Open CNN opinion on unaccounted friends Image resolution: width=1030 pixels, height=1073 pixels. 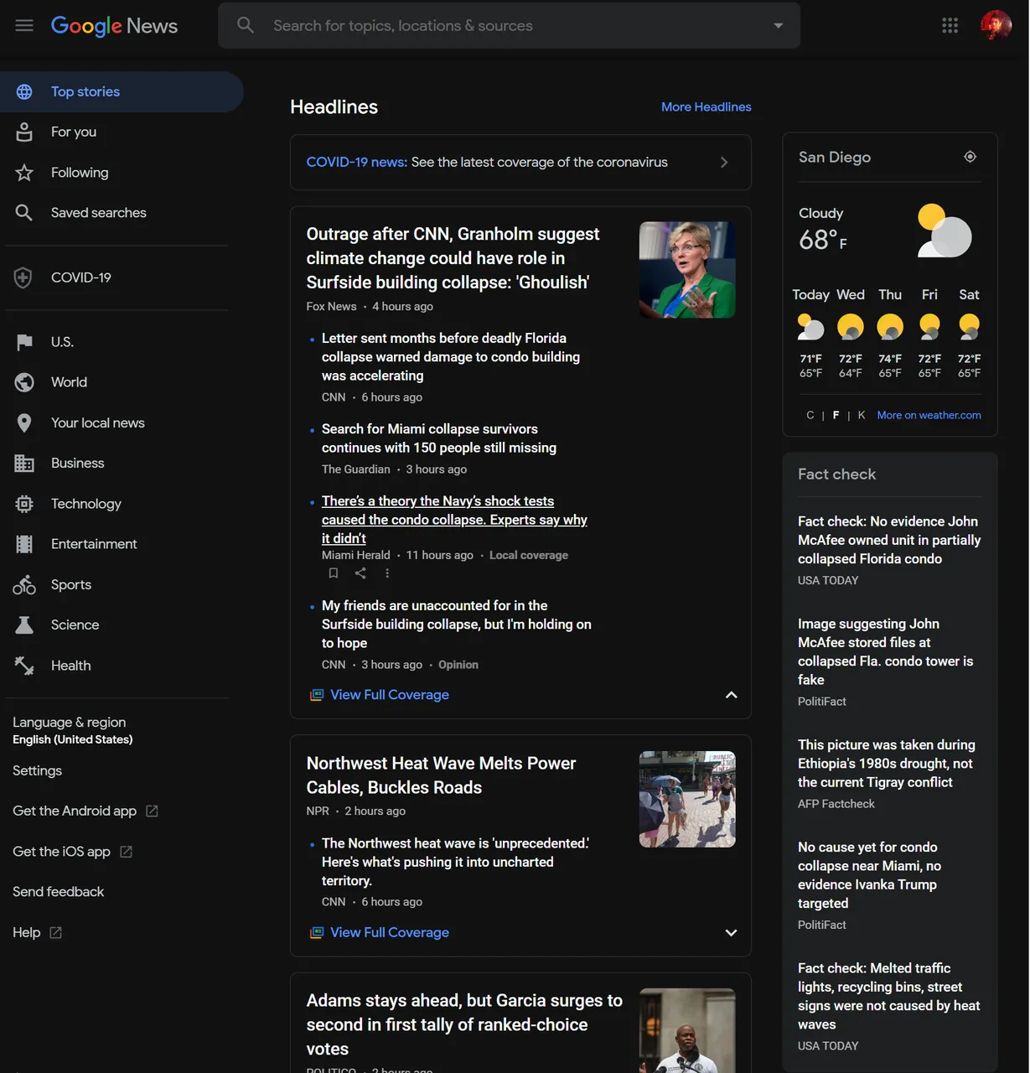pos(457,625)
